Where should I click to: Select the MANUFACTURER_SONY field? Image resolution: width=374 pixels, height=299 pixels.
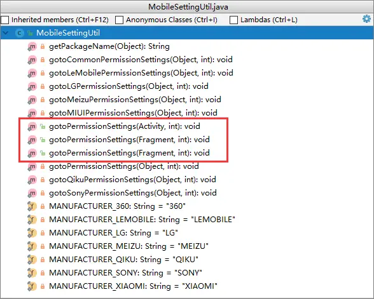125,273
